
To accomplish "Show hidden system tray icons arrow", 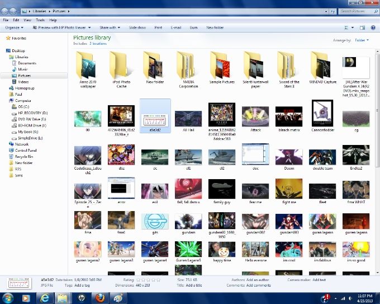I will click(335, 298).
